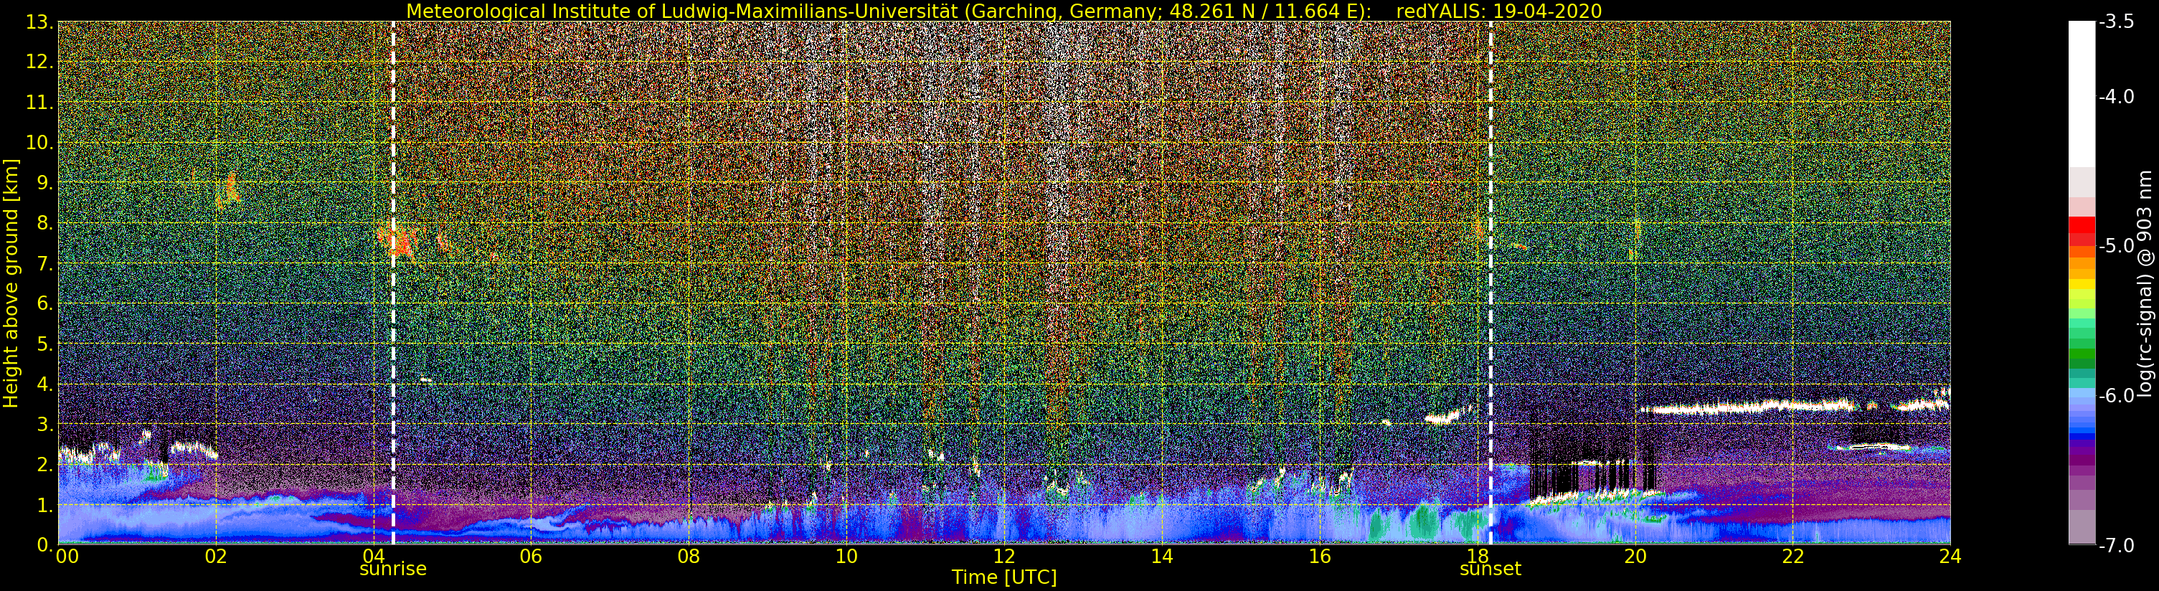Click the "9." height axis tick label
This screenshot has width=2159, height=591.
click(x=45, y=183)
